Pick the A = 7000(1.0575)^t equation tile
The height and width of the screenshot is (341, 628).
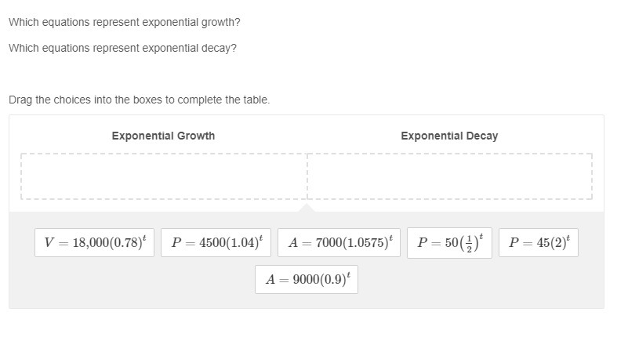pos(339,242)
